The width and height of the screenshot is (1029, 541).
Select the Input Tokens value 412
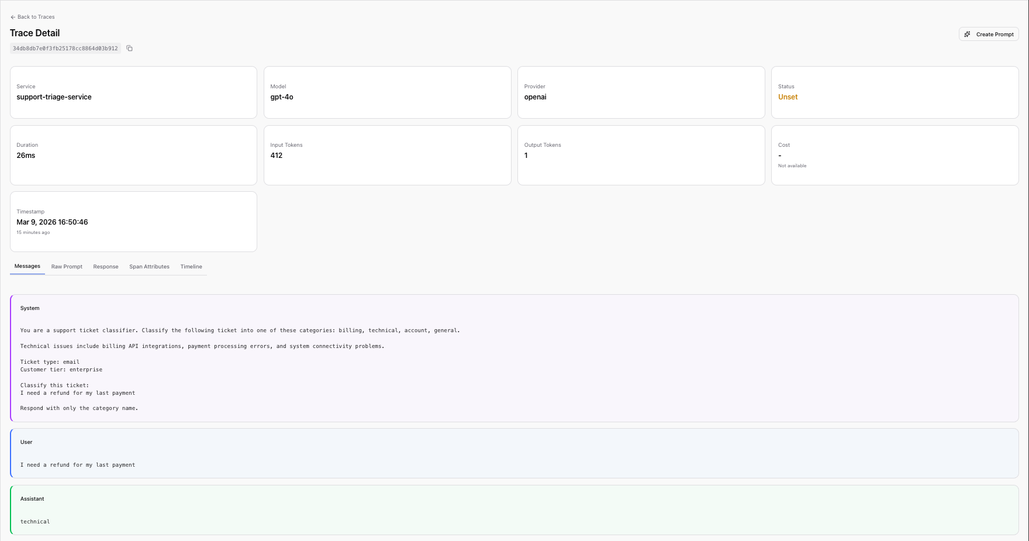[x=277, y=156]
